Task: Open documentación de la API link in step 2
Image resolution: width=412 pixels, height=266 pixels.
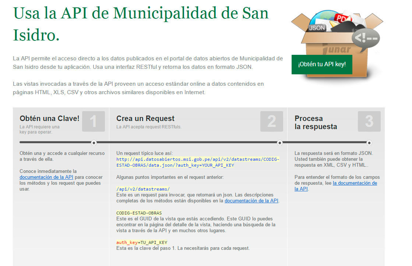Action: click(x=251, y=201)
